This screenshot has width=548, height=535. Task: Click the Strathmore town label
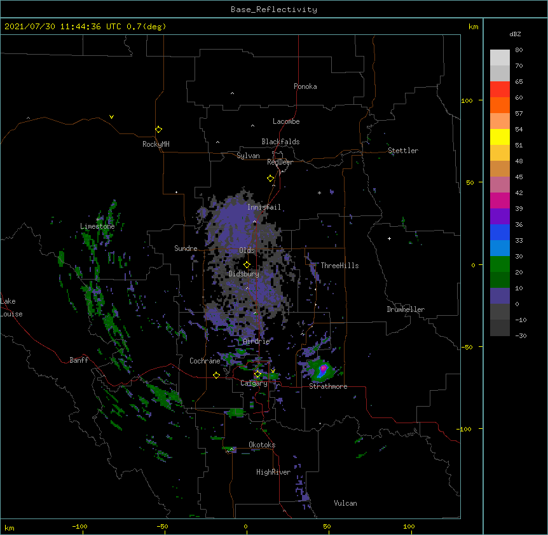(328, 386)
